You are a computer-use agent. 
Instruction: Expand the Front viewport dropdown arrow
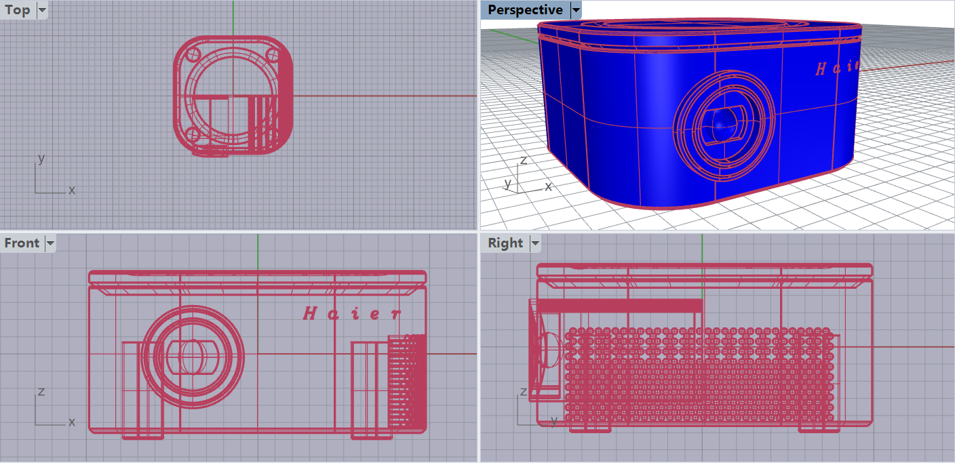(x=50, y=243)
